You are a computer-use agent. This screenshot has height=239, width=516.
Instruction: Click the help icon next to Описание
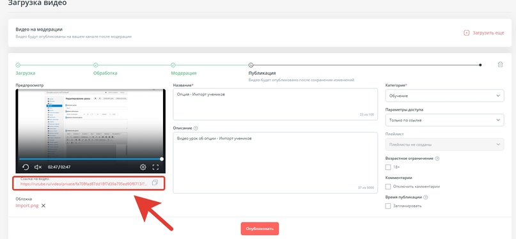[x=196, y=128]
